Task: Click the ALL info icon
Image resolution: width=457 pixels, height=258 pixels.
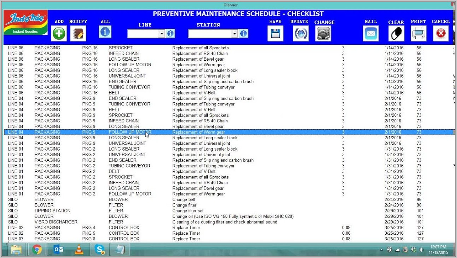Action: [x=105, y=32]
